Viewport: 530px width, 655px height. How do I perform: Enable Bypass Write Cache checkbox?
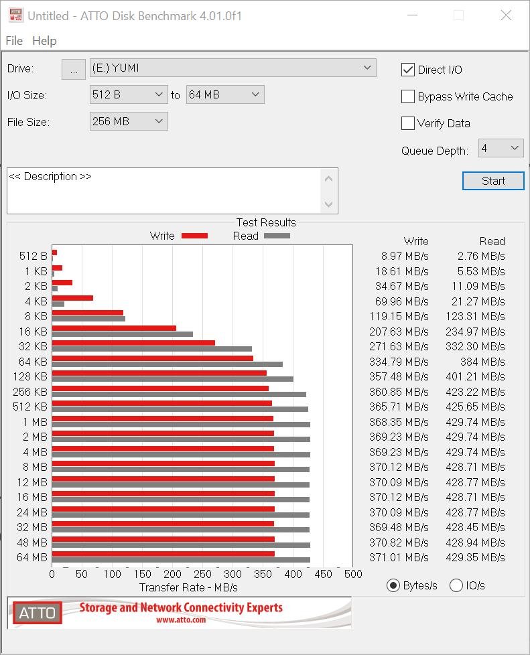pyautogui.click(x=407, y=96)
